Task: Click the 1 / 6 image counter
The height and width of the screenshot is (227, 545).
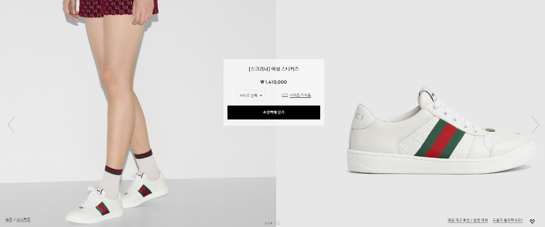Action: (x=269, y=223)
